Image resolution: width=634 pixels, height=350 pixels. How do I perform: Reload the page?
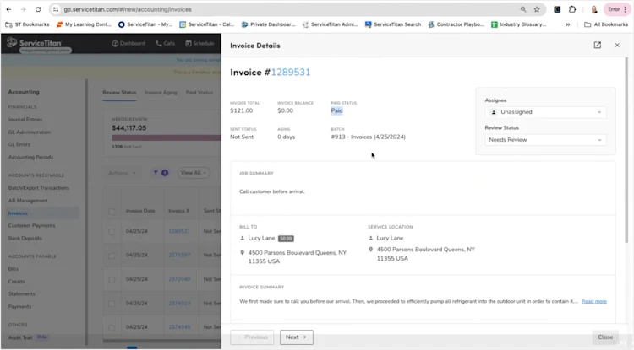coord(38,9)
